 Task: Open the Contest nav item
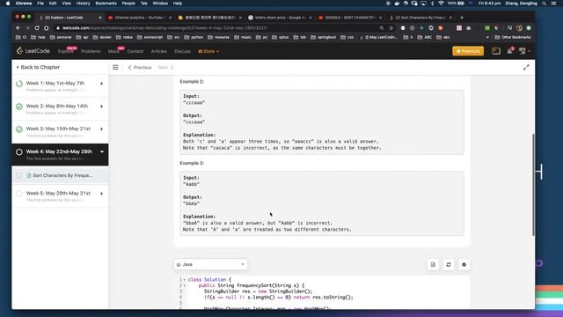135,51
